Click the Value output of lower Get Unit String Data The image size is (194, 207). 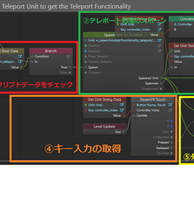pyautogui.click(x=123, y=116)
